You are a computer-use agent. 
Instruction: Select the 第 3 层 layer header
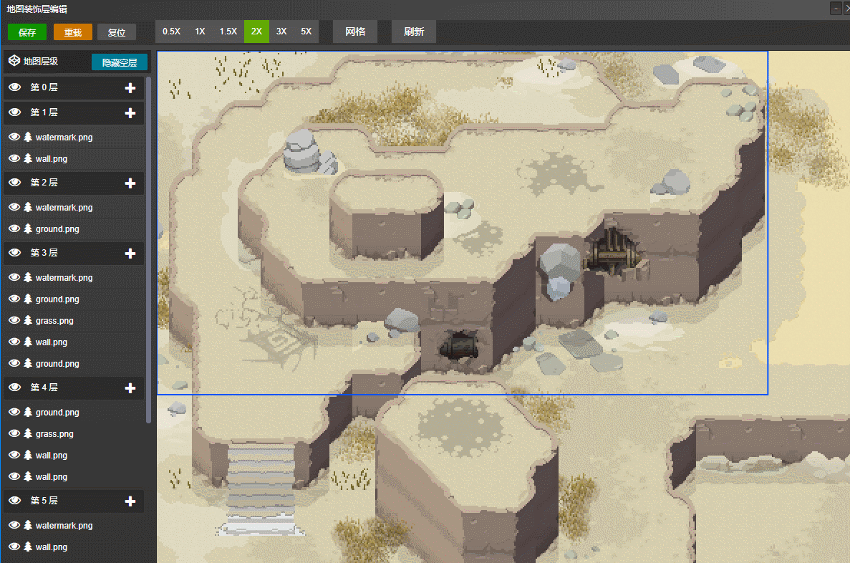coord(74,254)
